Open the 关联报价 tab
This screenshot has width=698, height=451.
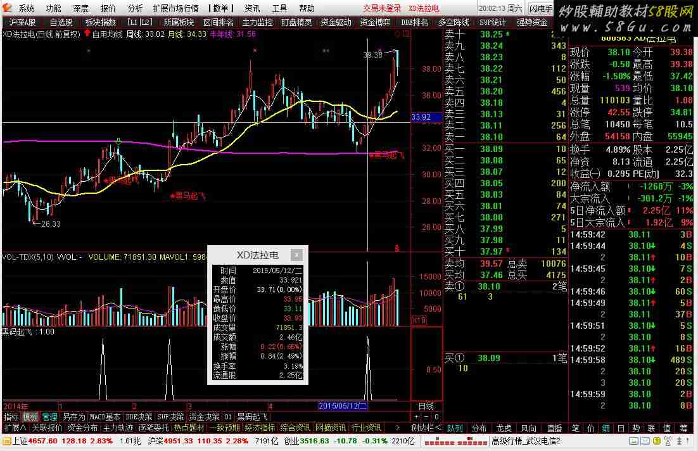coord(47,428)
